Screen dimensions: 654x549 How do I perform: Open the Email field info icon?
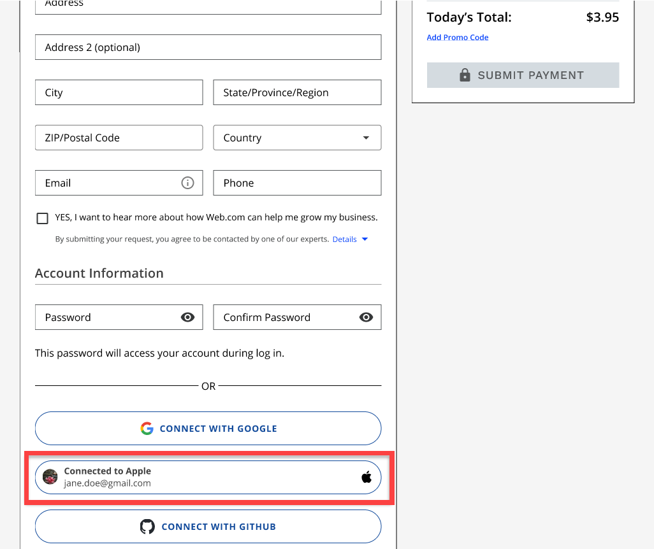187,183
